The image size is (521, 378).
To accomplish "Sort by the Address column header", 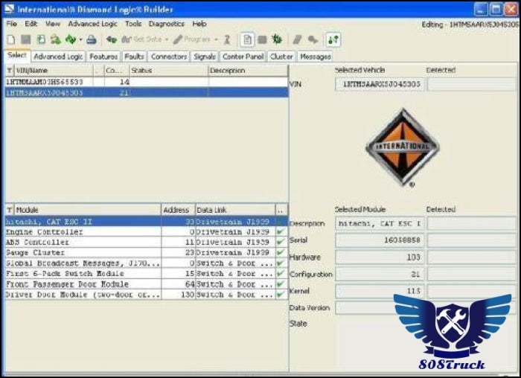I will pos(177,211).
